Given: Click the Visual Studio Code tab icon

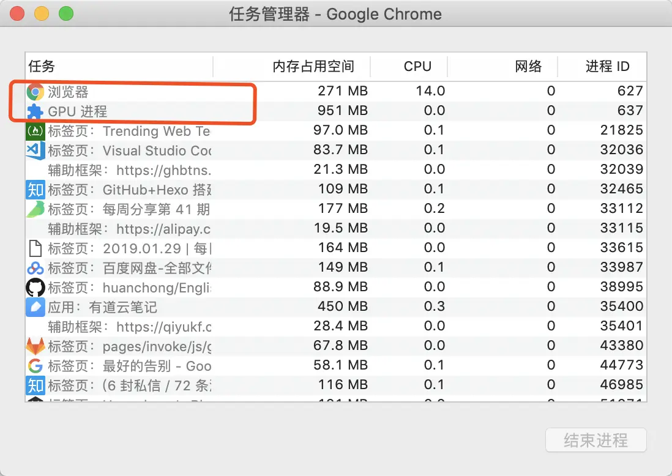Looking at the screenshot, I should 35,151.
